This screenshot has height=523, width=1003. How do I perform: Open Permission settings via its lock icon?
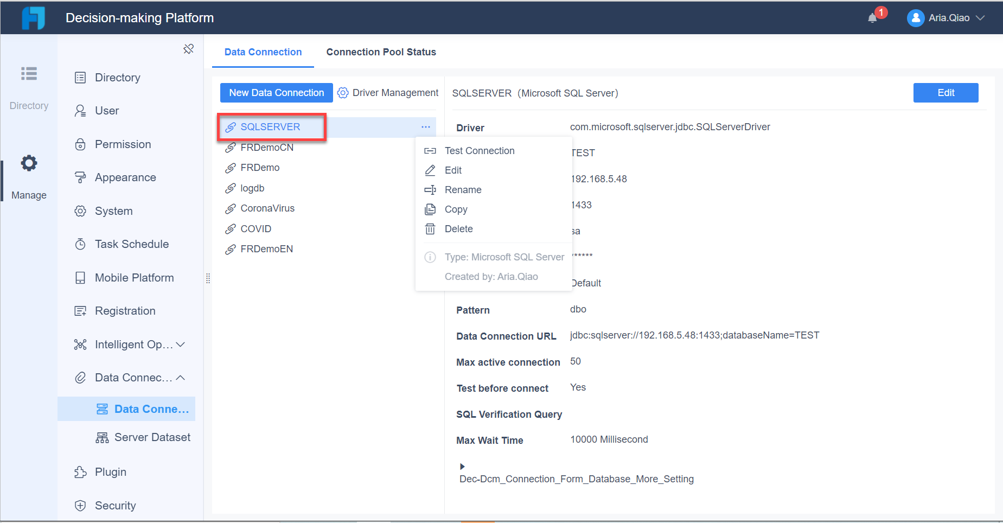tap(80, 144)
